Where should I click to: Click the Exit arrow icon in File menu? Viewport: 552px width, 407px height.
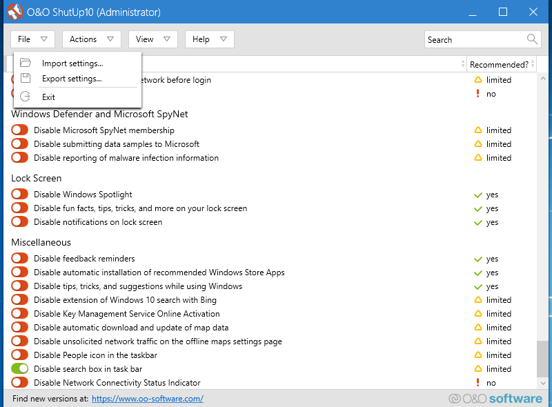point(26,97)
